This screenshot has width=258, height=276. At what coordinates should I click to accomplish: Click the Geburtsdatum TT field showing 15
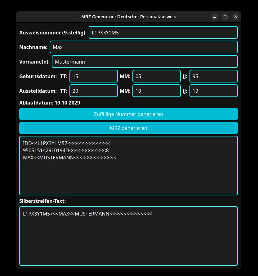(x=94, y=76)
